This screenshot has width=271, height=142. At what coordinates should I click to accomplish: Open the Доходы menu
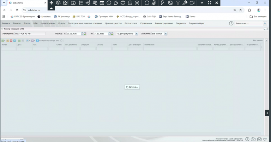coord(27,23)
